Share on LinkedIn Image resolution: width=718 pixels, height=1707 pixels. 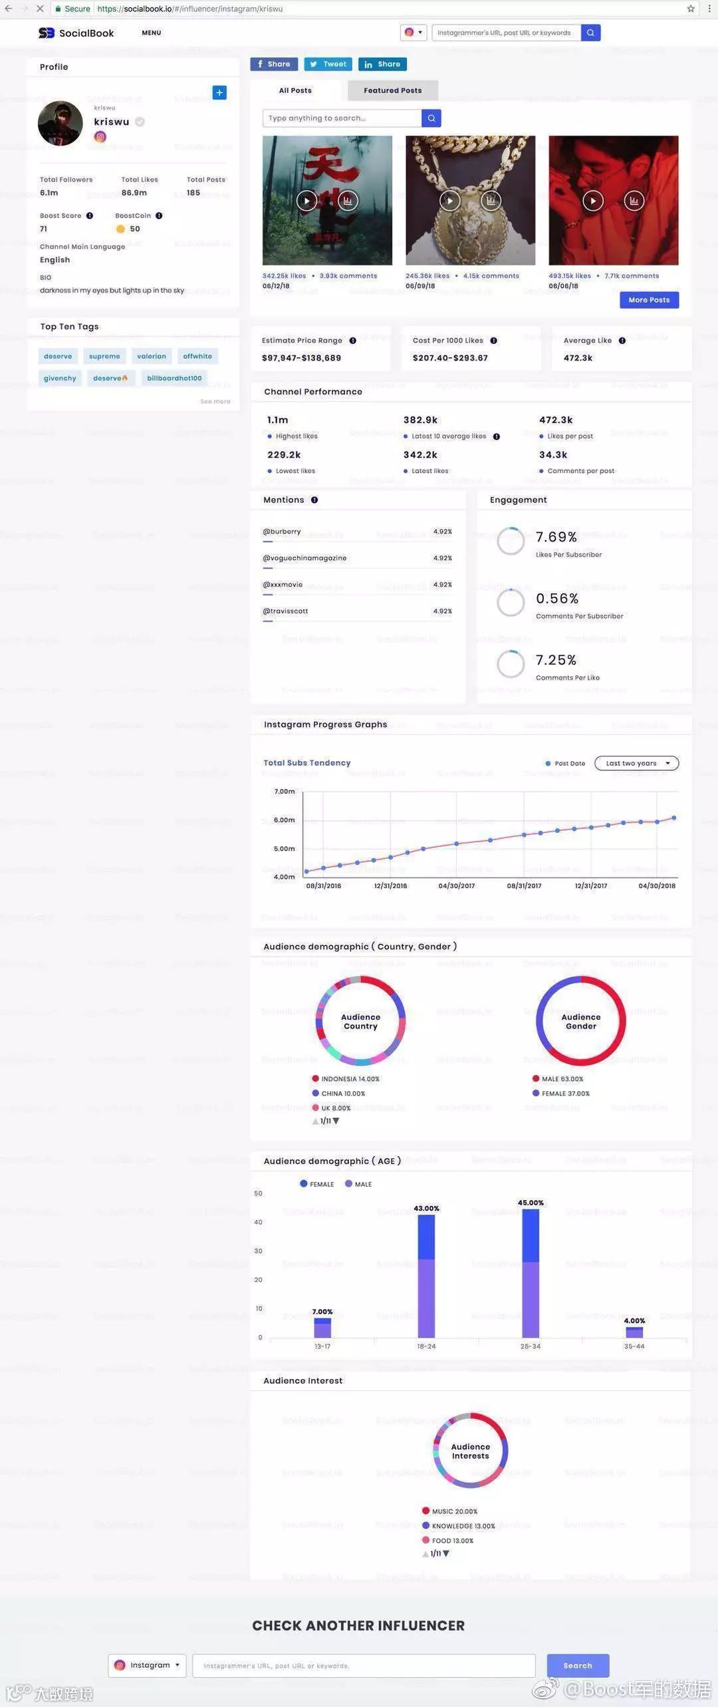(382, 64)
